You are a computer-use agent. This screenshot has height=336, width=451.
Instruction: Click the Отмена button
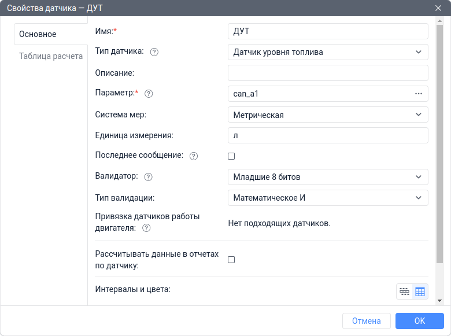pos(366,321)
